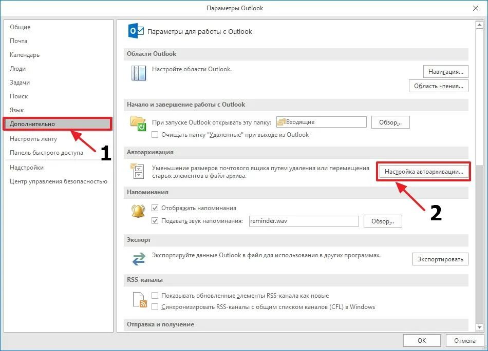This screenshot has height=351, width=488.
Task: Click the reminder bell icon
Action: coord(138,212)
